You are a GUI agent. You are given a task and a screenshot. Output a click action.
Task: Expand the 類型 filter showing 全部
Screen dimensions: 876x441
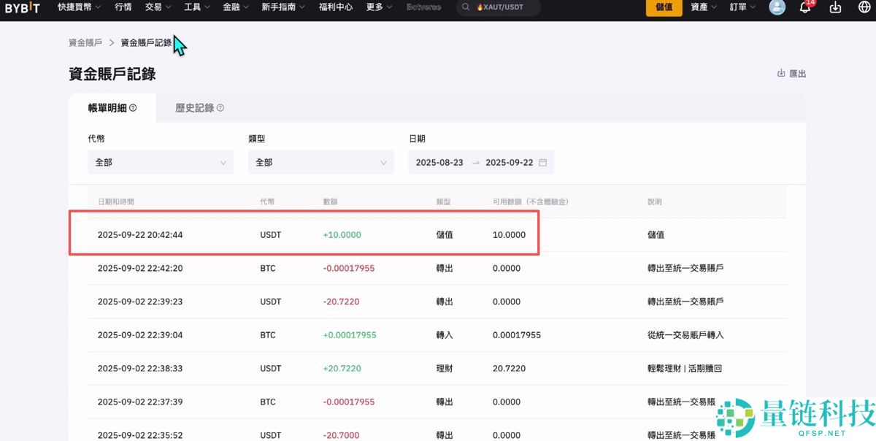click(x=320, y=162)
